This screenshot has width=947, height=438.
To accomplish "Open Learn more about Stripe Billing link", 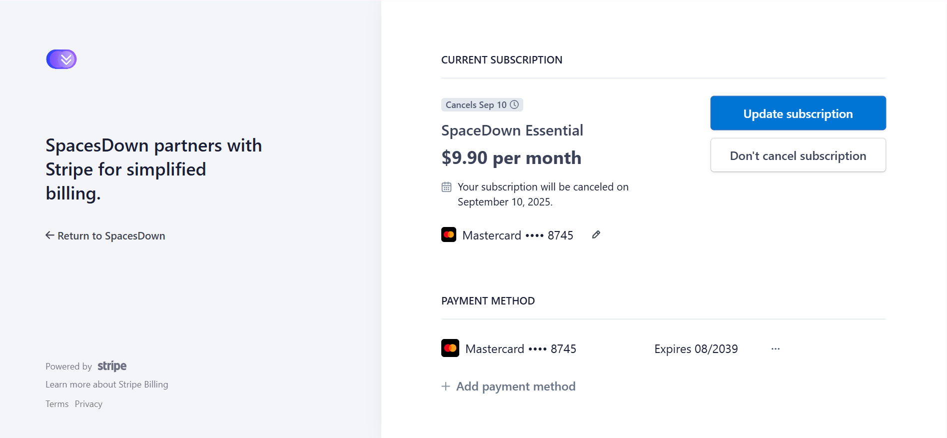I will pos(107,384).
